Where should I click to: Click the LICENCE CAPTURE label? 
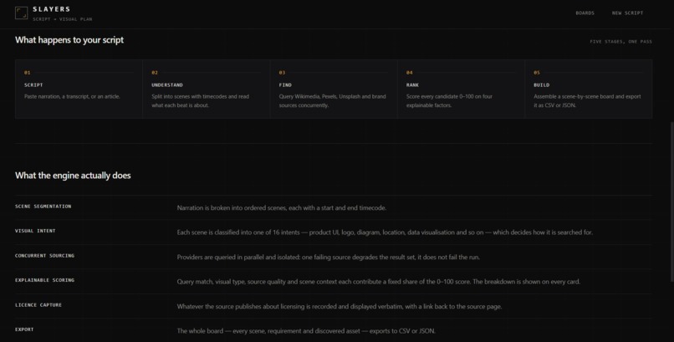[38, 305]
